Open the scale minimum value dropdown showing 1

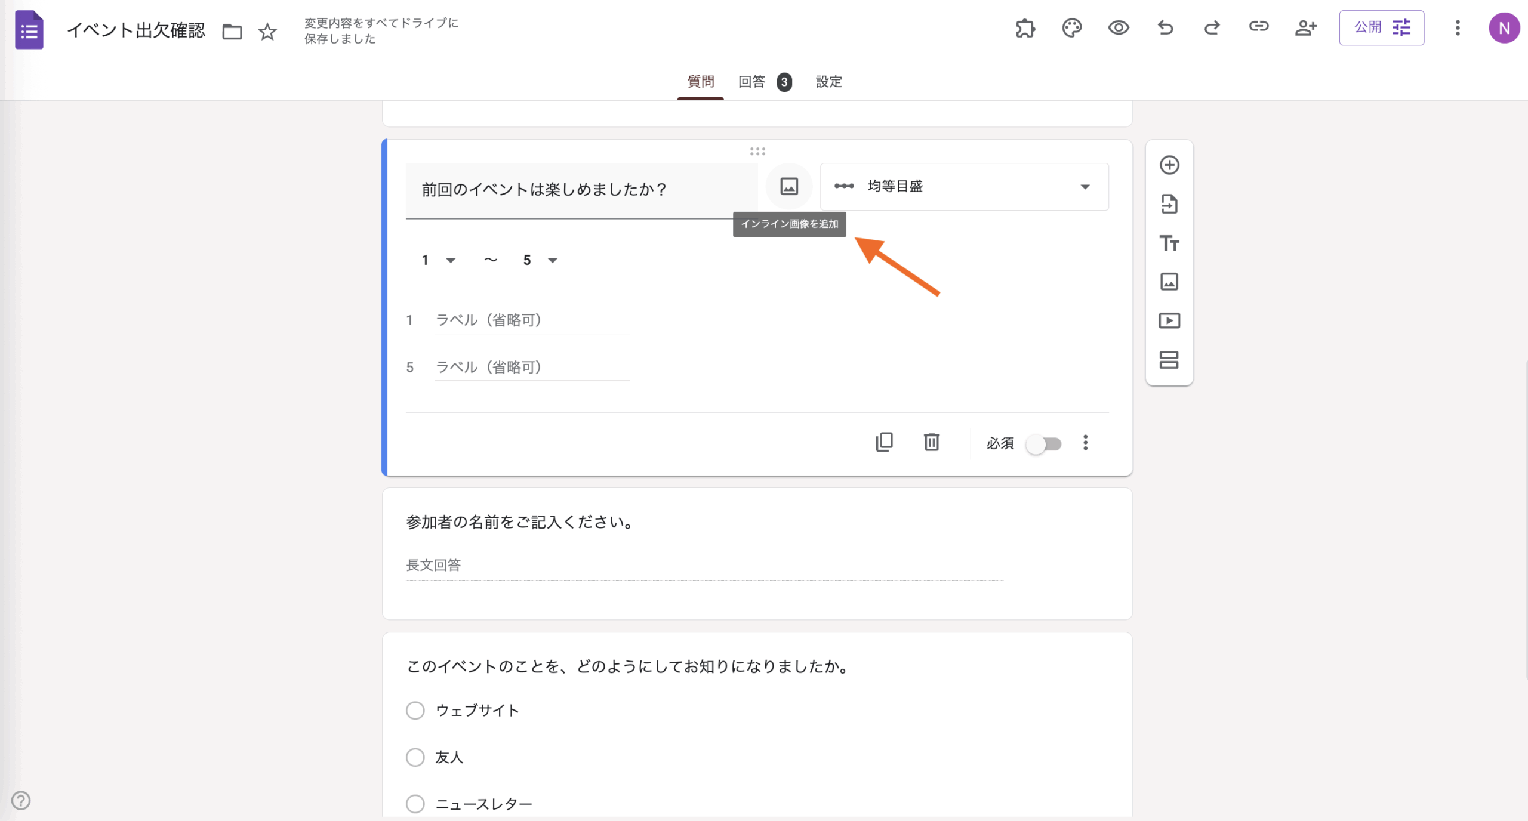pyautogui.click(x=438, y=260)
